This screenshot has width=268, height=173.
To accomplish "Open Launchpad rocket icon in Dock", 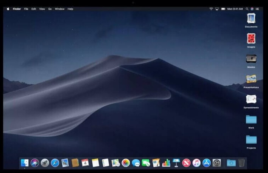I will (x=45, y=163).
